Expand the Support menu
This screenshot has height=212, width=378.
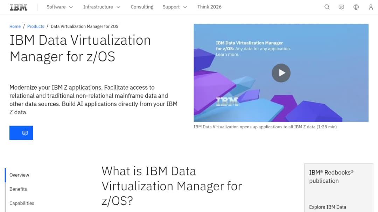click(x=175, y=7)
